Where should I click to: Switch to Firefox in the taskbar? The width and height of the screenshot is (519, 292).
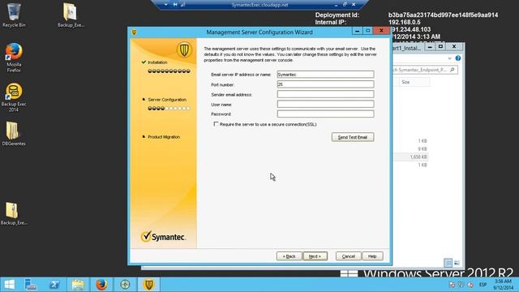click(x=101, y=285)
